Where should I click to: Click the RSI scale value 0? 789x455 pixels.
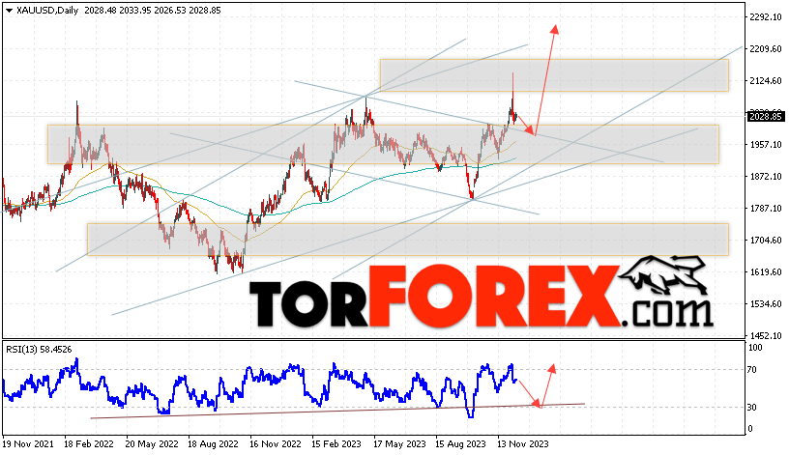pos(750,429)
